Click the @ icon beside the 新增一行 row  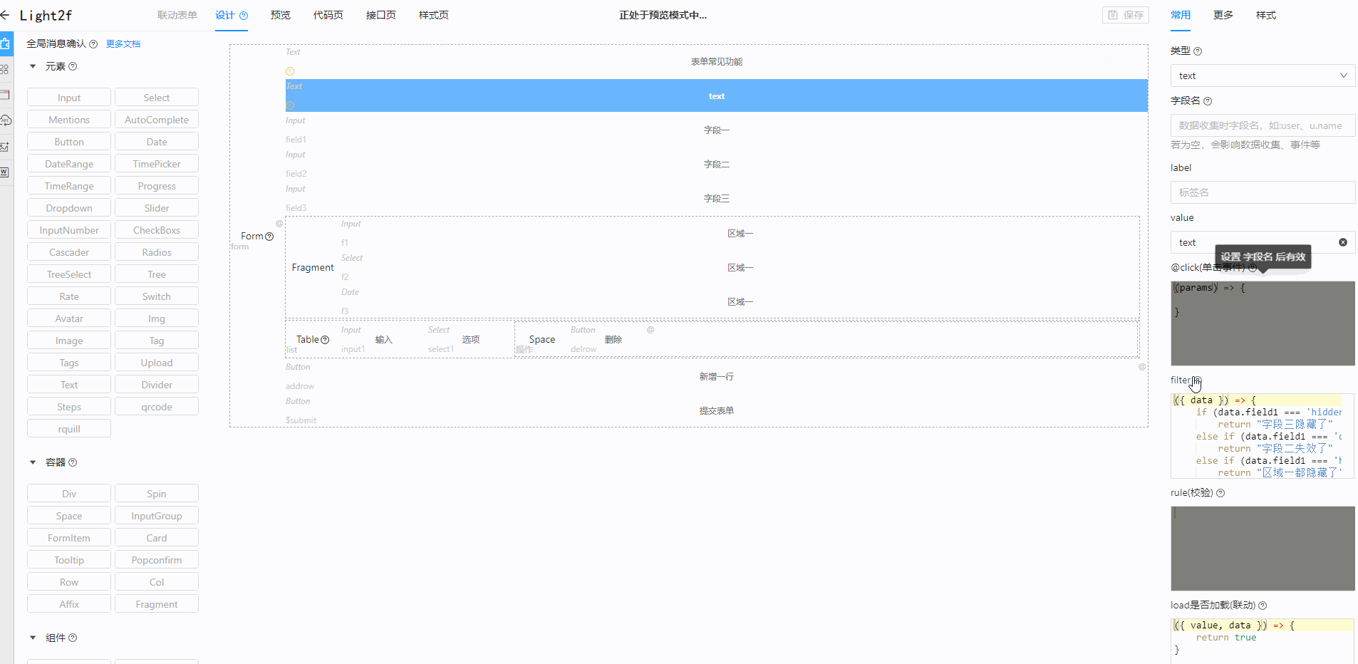coord(1142,367)
